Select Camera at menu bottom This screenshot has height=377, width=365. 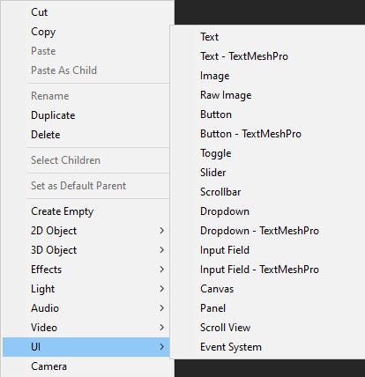tap(48, 366)
